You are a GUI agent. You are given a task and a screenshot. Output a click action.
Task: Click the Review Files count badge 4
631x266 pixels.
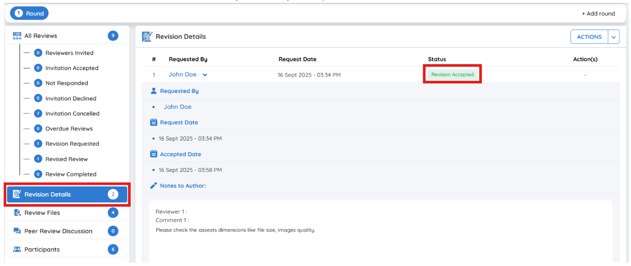[x=113, y=213]
